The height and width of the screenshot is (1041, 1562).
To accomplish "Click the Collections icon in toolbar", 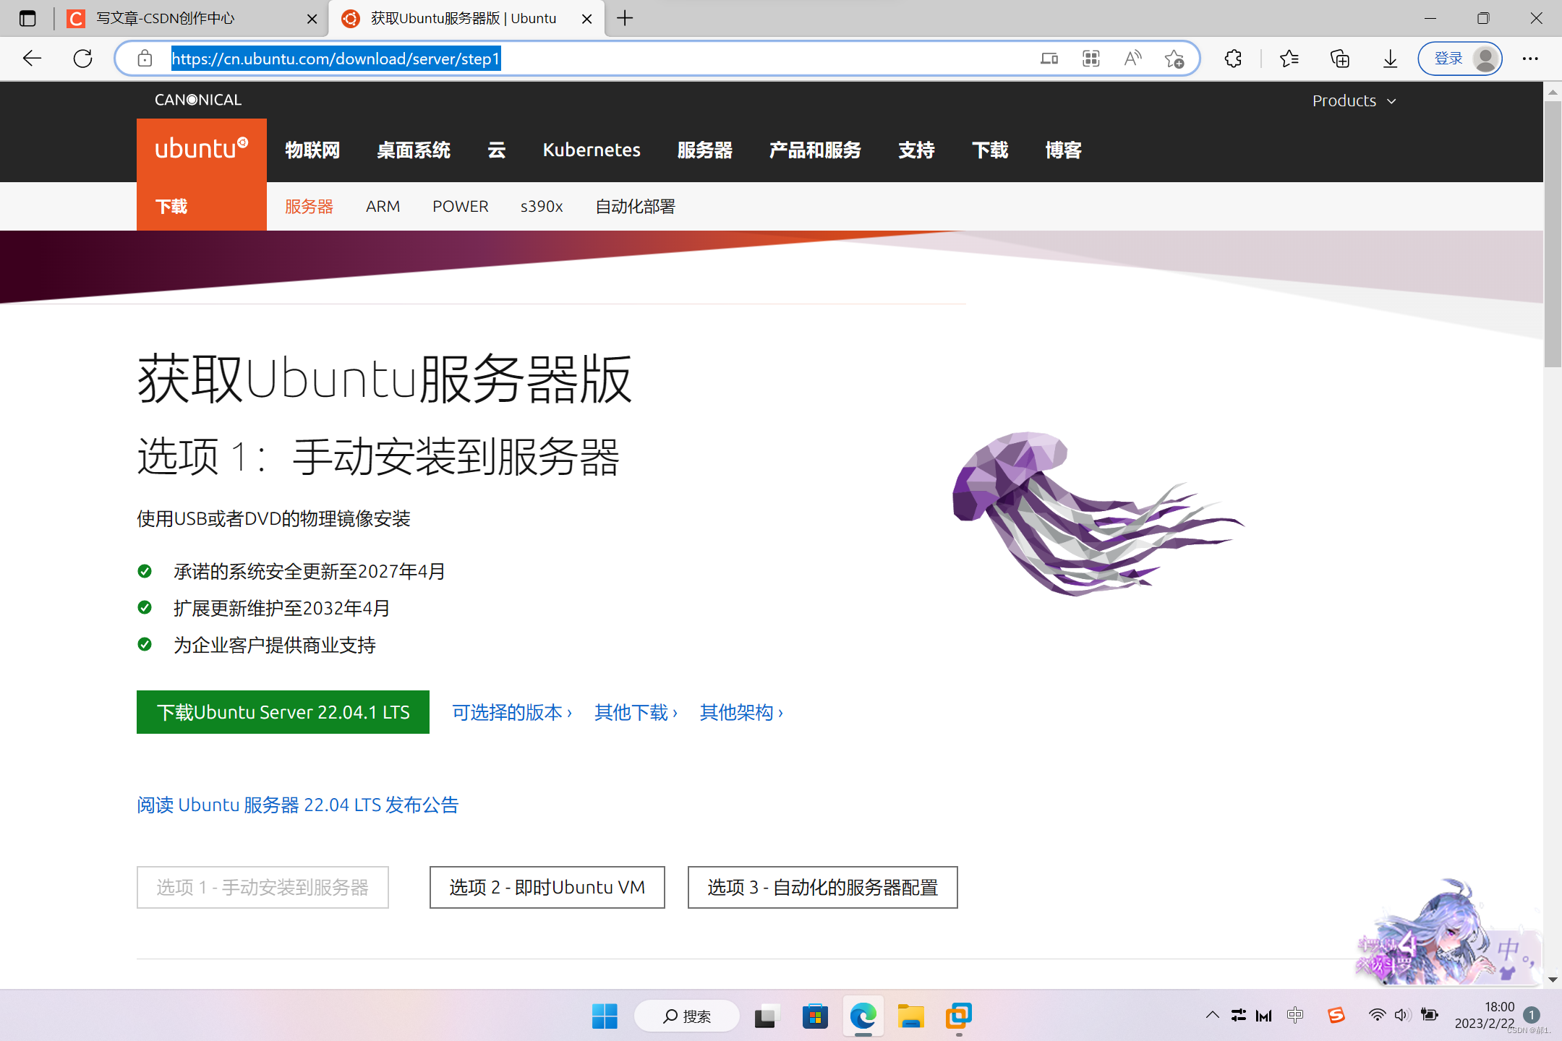I will (1339, 59).
